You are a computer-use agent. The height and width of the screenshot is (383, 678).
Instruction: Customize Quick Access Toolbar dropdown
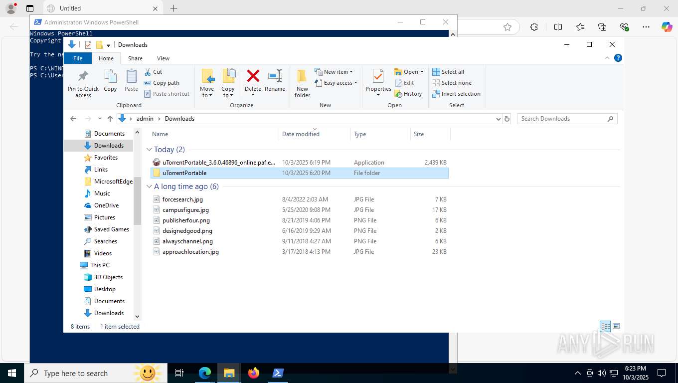pyautogui.click(x=108, y=45)
